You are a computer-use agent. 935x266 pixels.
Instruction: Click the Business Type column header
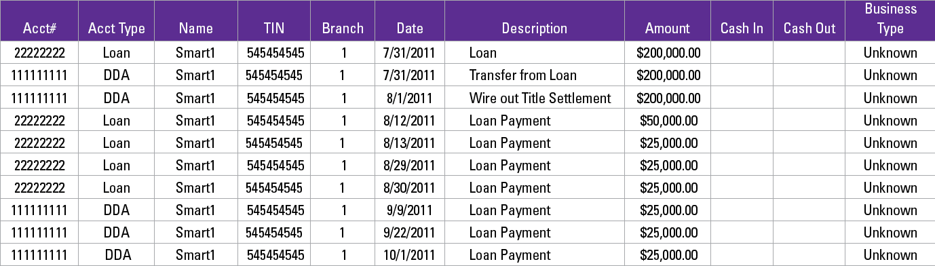click(x=890, y=18)
